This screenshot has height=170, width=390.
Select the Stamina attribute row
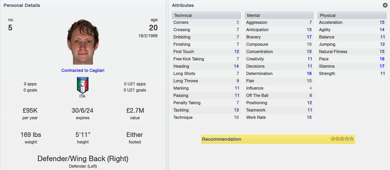pyautogui.click(x=352, y=66)
